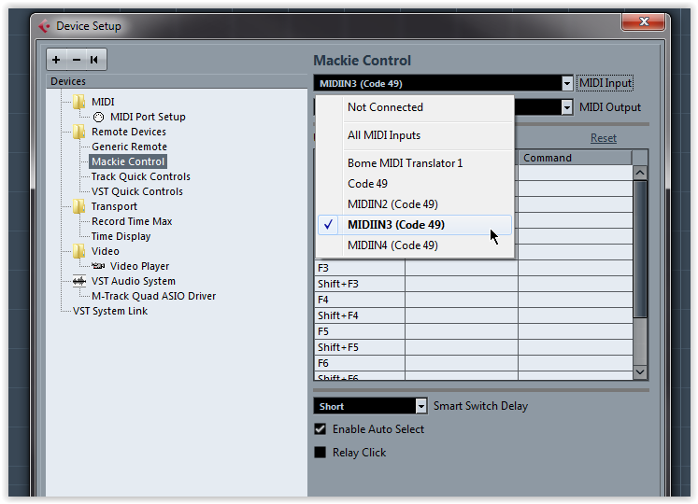Click the minus icon to remove device

pyautogui.click(x=76, y=60)
